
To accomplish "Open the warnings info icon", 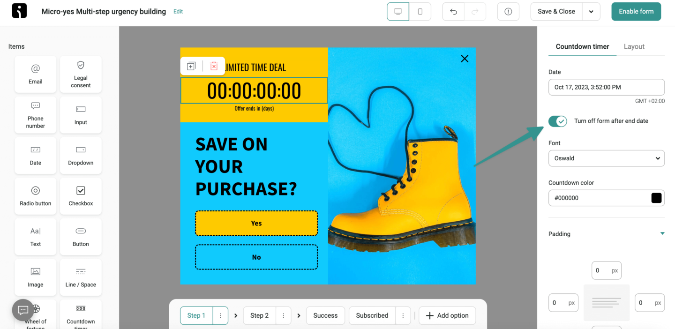I will pyautogui.click(x=508, y=12).
